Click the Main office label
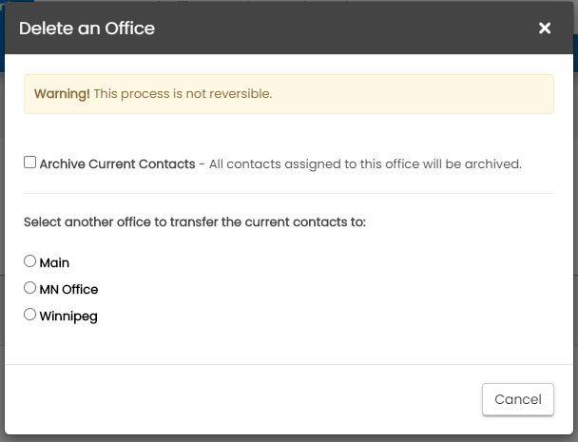578x442 pixels. pos(54,262)
